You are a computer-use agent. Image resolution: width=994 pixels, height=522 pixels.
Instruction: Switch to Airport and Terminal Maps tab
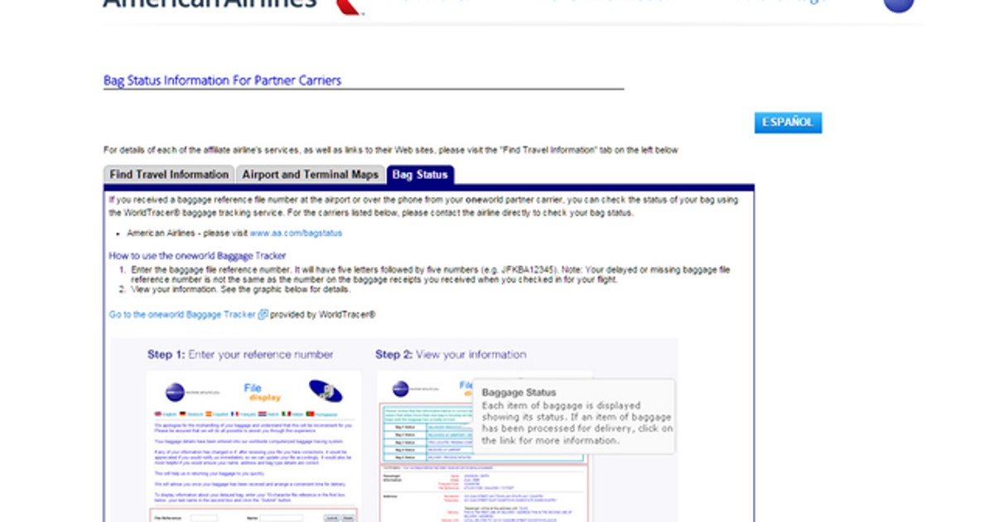[310, 175]
